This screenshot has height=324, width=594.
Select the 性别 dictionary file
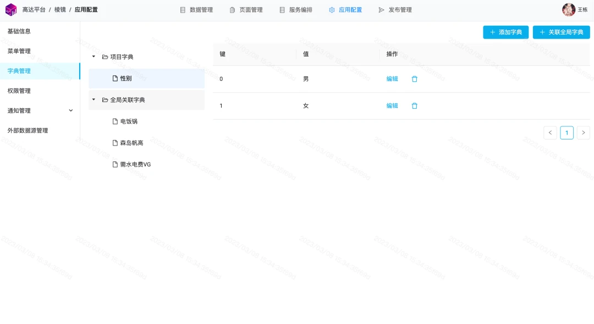[147, 79]
